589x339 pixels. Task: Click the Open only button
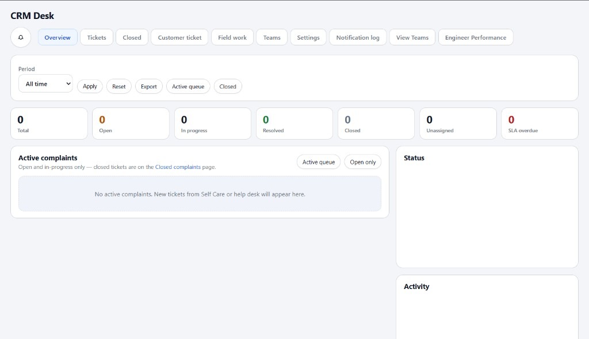pyautogui.click(x=363, y=162)
